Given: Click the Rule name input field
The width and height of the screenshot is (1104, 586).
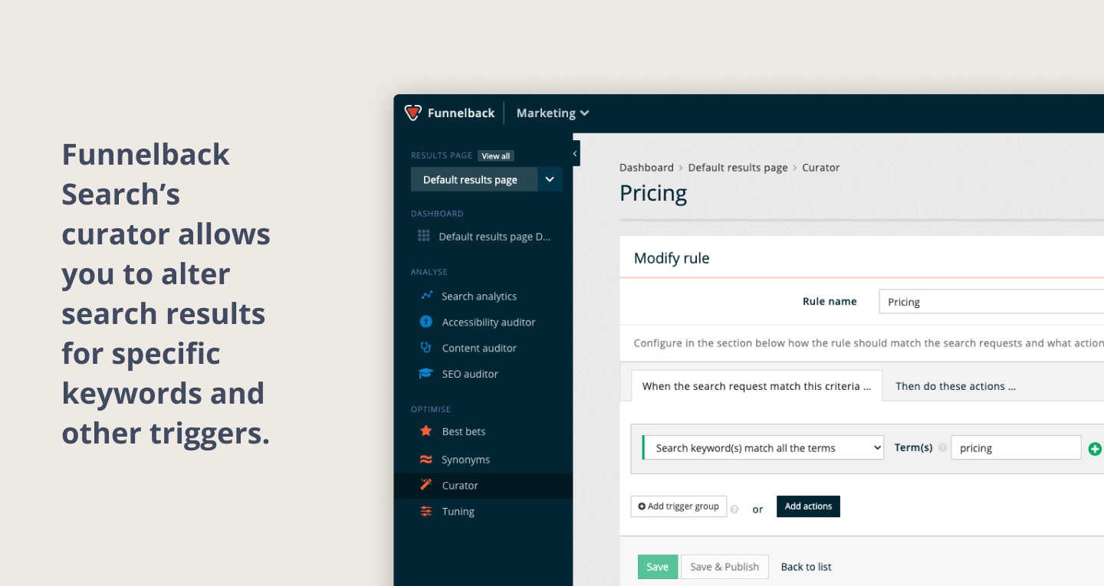Looking at the screenshot, I should (991, 302).
